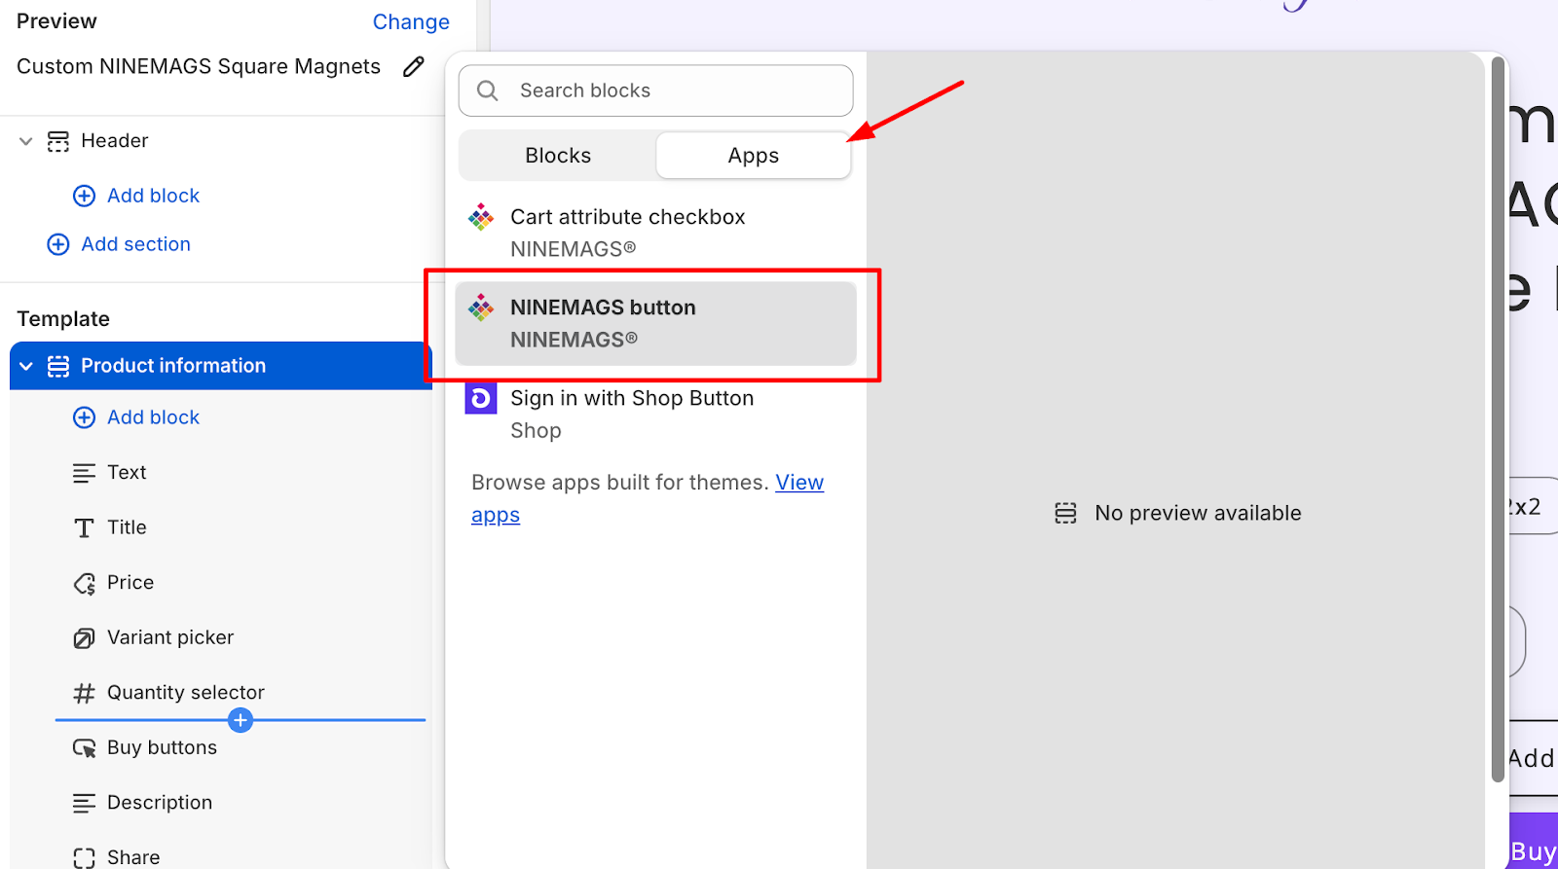Click the plus icon of Header's Add block
1558x869 pixels.
[x=85, y=196]
